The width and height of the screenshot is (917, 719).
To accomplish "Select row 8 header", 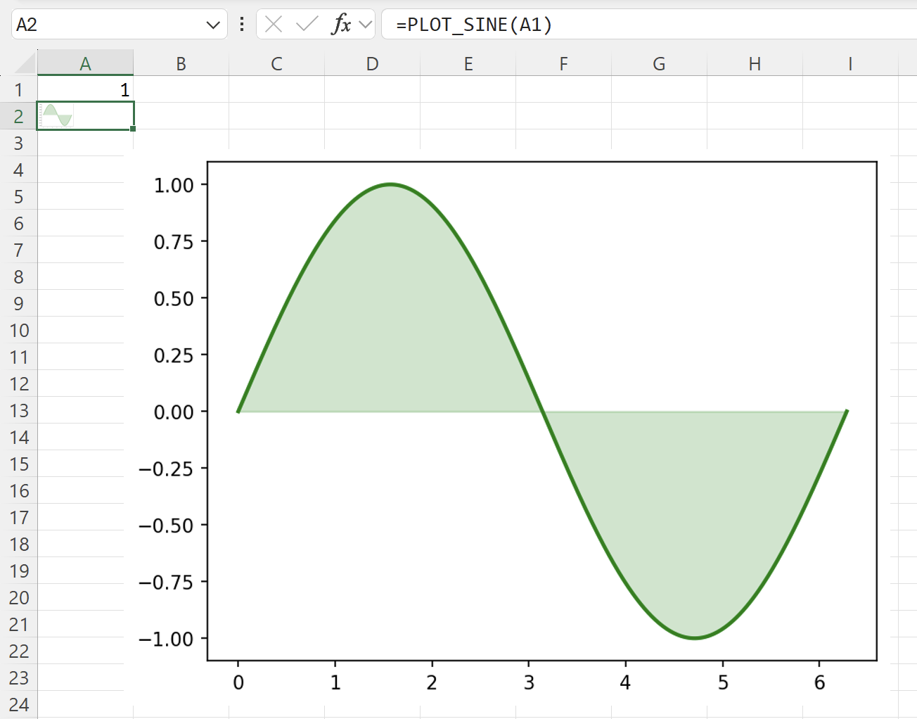I will [x=18, y=276].
